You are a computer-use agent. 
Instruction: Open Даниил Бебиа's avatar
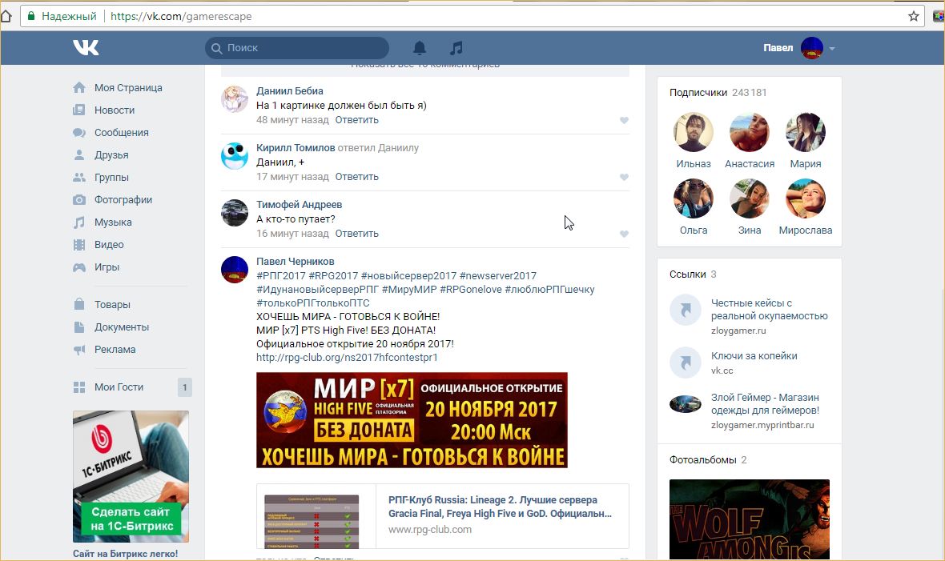pyautogui.click(x=235, y=98)
